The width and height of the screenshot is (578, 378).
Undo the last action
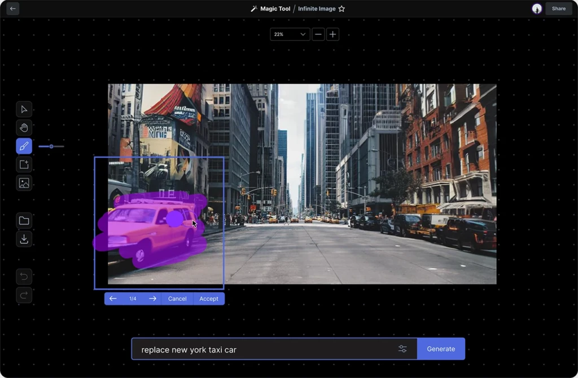(24, 277)
